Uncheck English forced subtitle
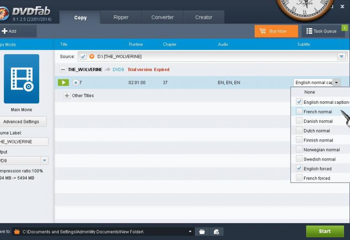Viewport: 350px width, 240px height. [x=299, y=169]
